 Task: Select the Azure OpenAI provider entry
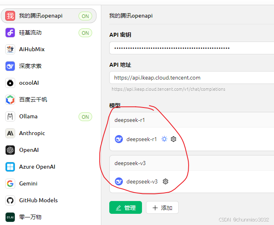49,167
